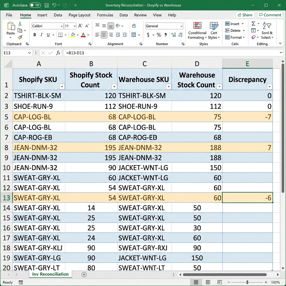
Task: Click the AutoSum sigma icon
Action: point(254,23)
